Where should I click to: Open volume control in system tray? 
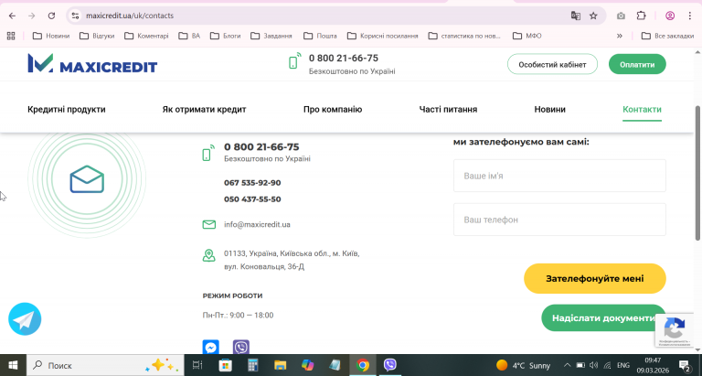click(x=593, y=365)
